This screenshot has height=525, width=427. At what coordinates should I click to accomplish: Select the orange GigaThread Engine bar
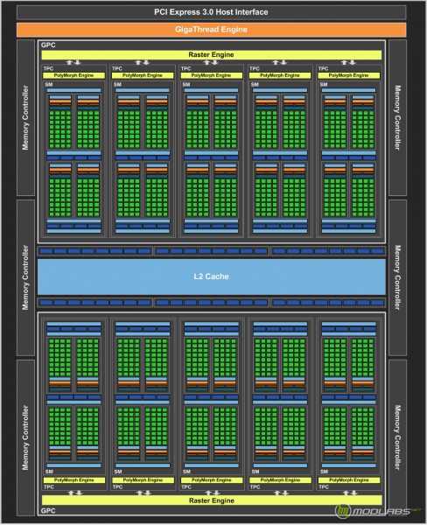(x=212, y=30)
